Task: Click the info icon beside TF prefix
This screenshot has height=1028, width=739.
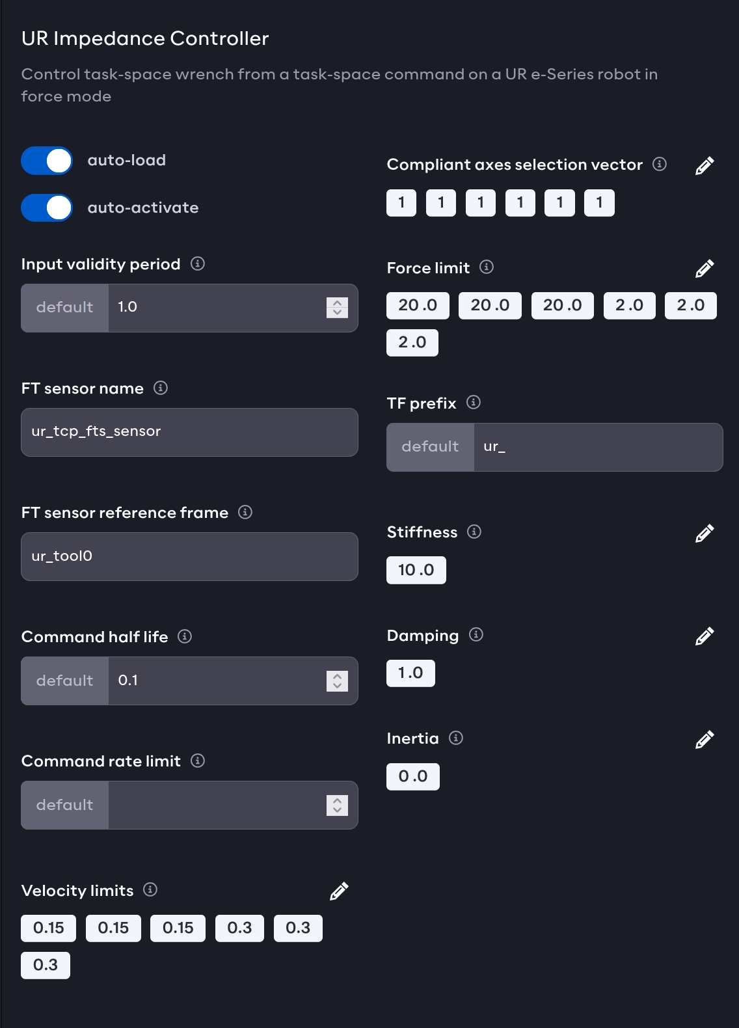Action: pos(474,403)
